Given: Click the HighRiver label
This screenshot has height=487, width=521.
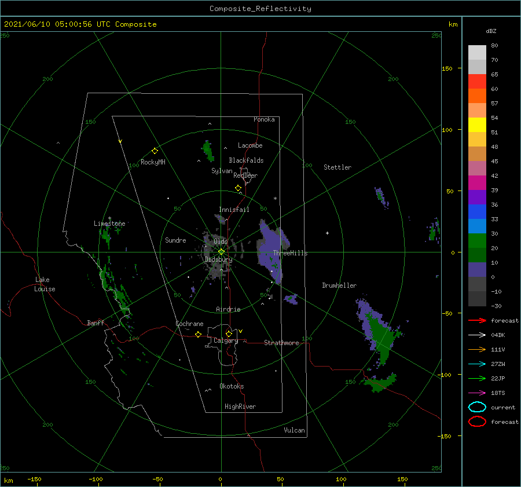Looking at the screenshot, I should pyautogui.click(x=240, y=407).
